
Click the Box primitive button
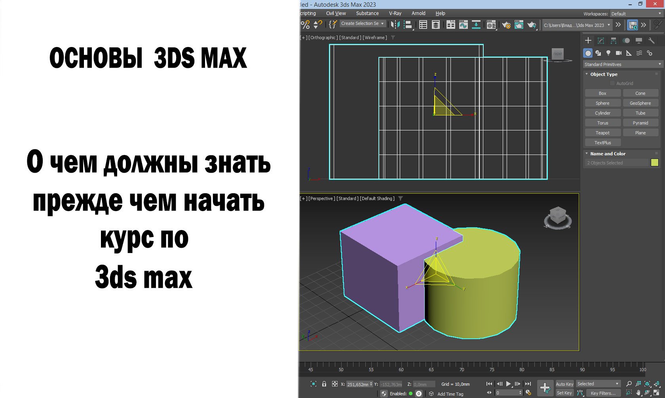(x=602, y=93)
